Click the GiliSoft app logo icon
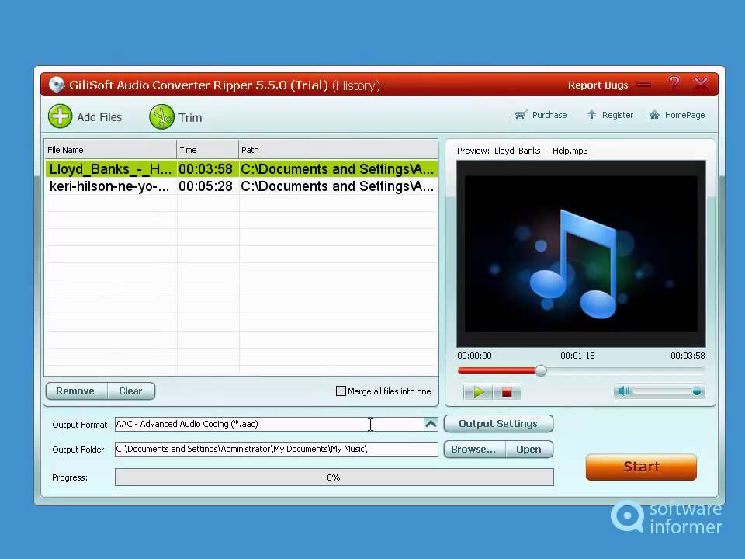The width and height of the screenshot is (745, 559). click(x=57, y=85)
